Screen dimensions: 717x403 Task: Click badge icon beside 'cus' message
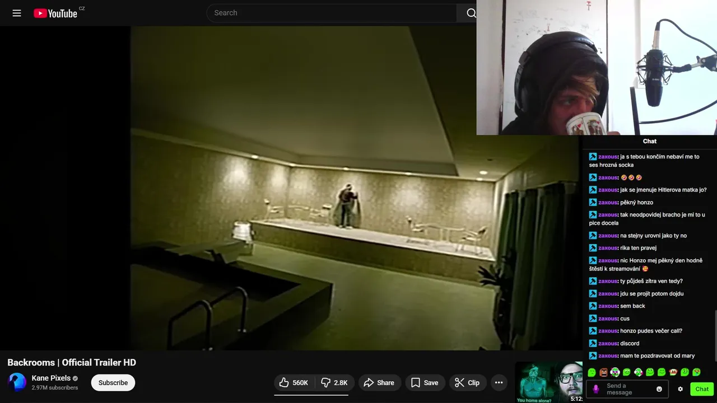point(593,318)
